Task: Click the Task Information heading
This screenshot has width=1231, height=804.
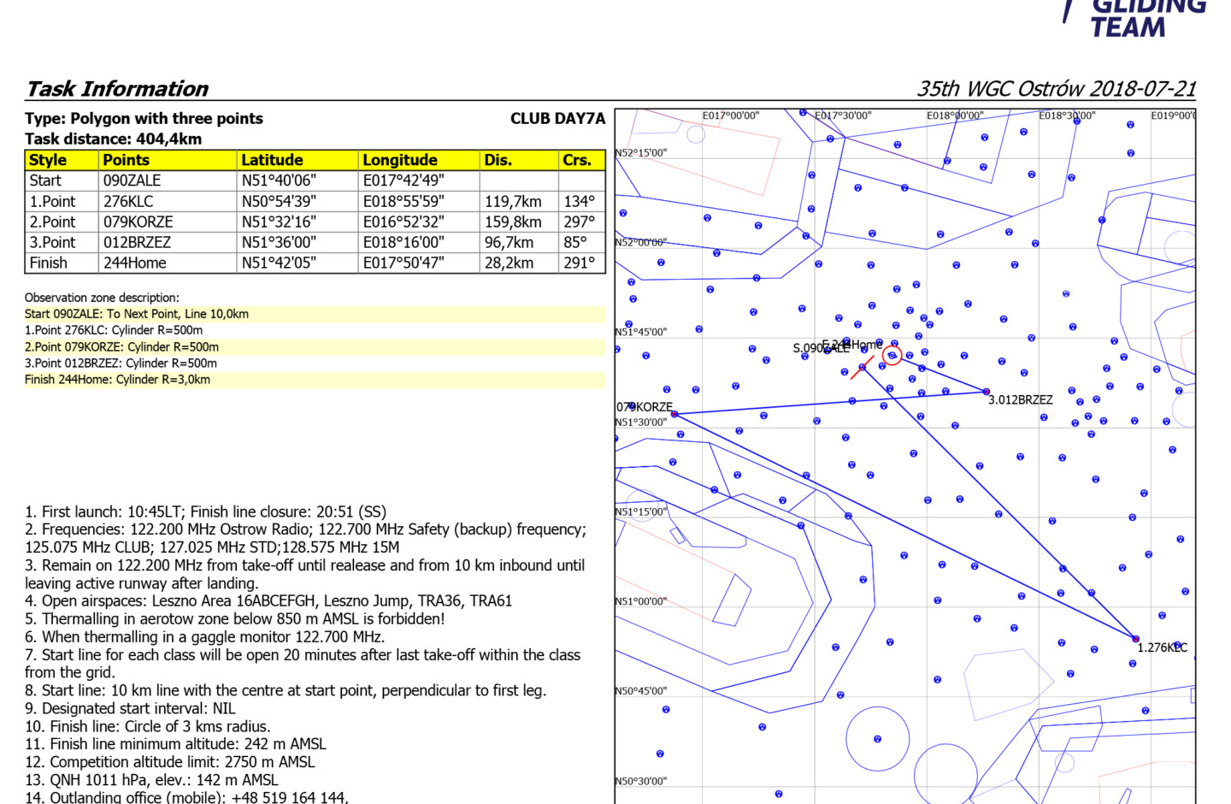Action: click(117, 89)
